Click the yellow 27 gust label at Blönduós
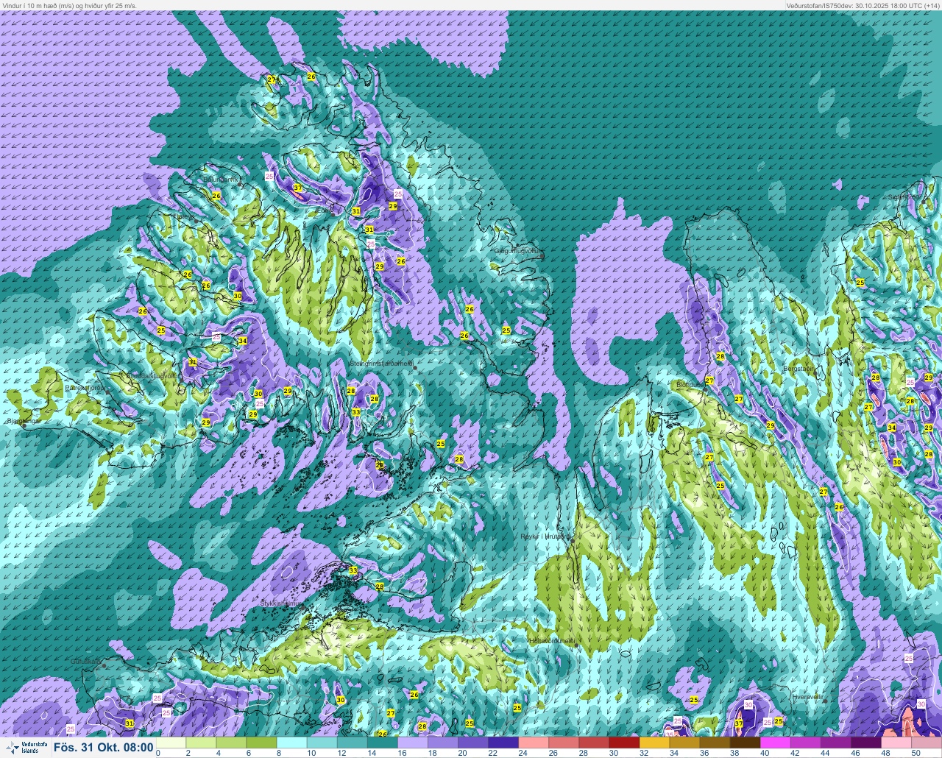This screenshot has height=758, width=942. coord(709,380)
